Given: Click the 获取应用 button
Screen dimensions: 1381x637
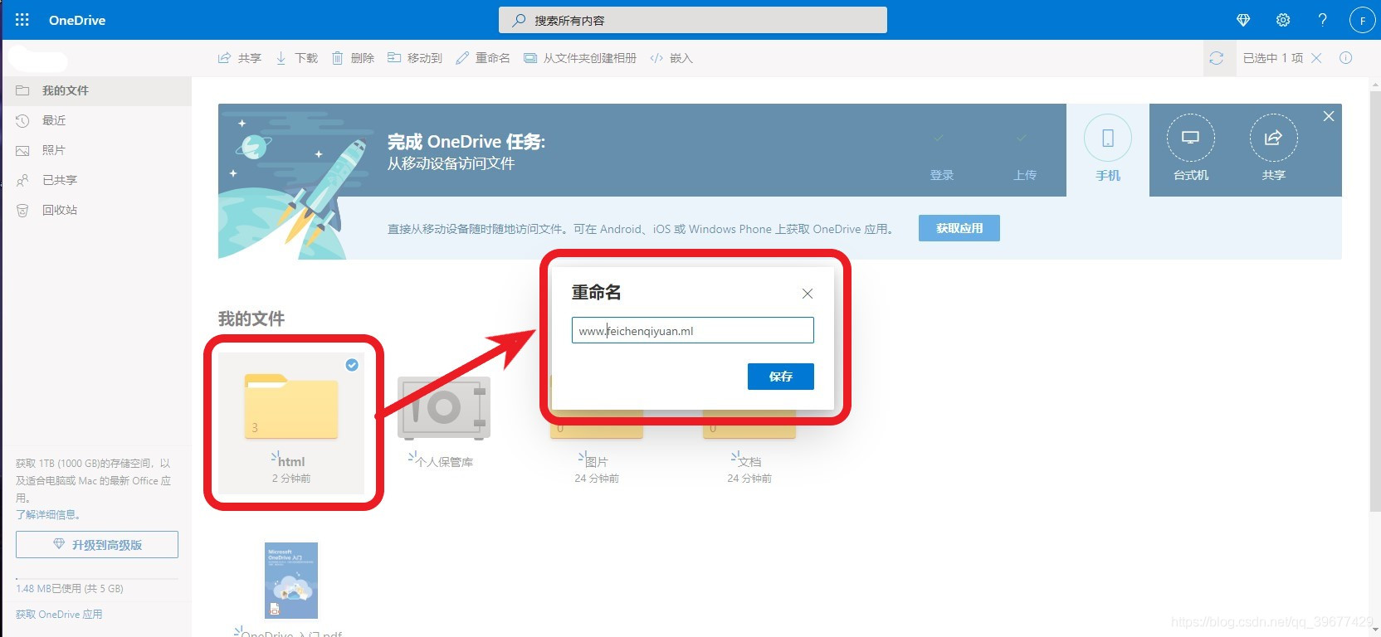Looking at the screenshot, I should [x=959, y=228].
